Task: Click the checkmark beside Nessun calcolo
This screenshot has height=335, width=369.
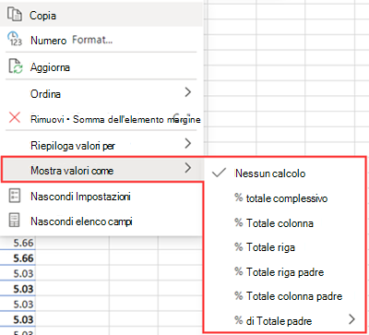Action: click(219, 173)
